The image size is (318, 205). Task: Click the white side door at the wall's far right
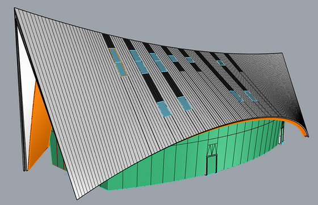coord(282,135)
